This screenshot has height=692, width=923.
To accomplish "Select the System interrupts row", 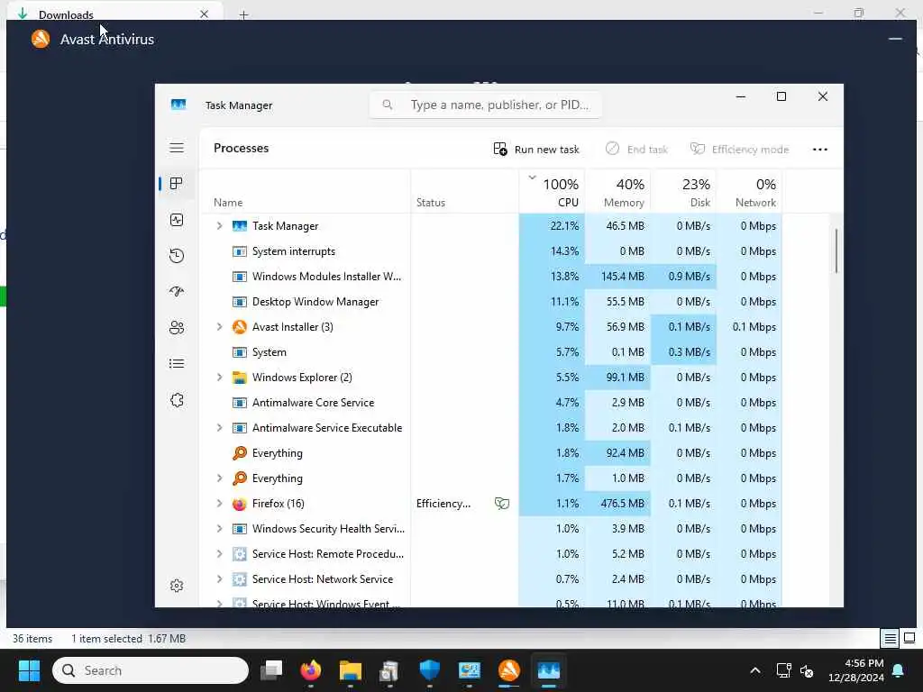I will [491, 251].
